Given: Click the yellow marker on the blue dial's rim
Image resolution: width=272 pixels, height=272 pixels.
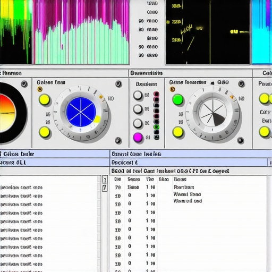Looking at the screenshot, I should click(97, 119).
